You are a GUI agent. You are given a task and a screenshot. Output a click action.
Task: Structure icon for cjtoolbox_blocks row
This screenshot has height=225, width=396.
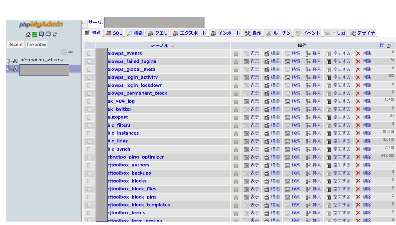(267, 181)
